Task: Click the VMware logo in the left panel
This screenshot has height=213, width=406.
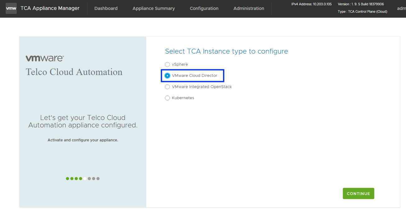Action: 44,58
